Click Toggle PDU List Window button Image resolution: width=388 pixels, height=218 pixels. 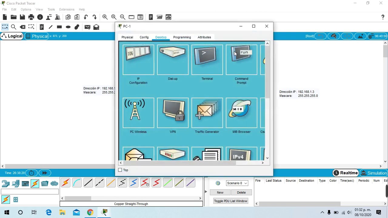click(x=230, y=201)
